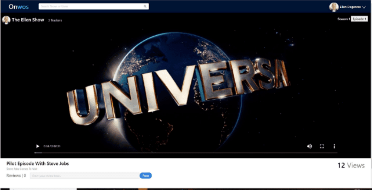Viewport: 372px width, 190px height.
Task: Mute the video volume
Action: [x=309, y=146]
